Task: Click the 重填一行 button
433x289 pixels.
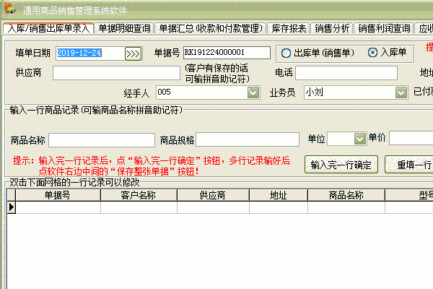Action: click(409, 165)
